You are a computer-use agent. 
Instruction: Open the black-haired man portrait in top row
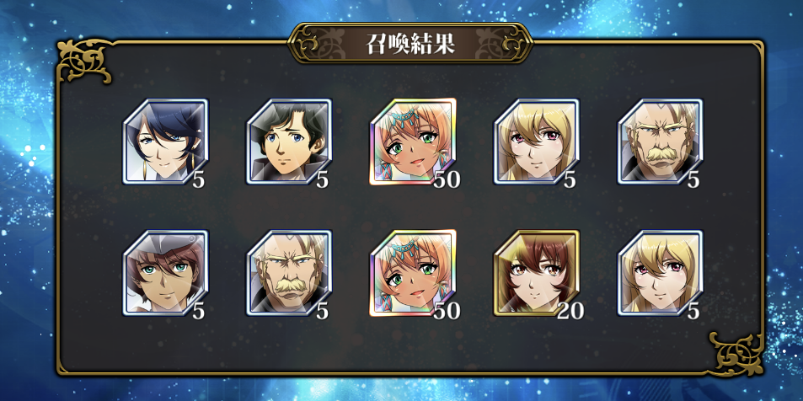pos(289,142)
